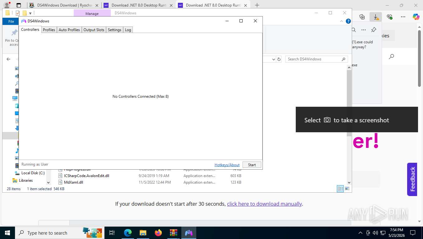423x239 pixels.
Task: Open the Customize Quick Access Toolbar dropdown
Action: [30, 13]
